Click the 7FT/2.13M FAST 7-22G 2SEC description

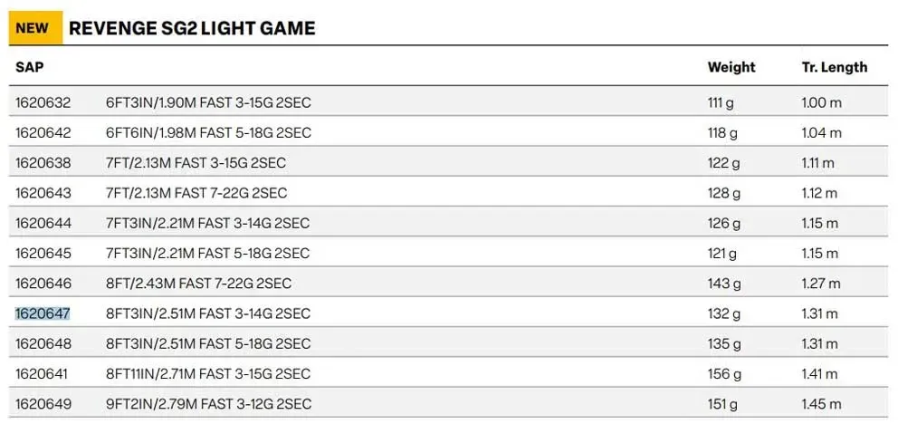196,193
